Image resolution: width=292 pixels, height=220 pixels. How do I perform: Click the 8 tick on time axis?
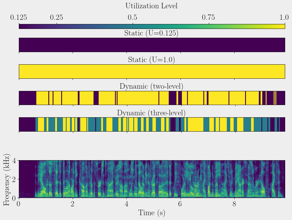click(x=235, y=204)
